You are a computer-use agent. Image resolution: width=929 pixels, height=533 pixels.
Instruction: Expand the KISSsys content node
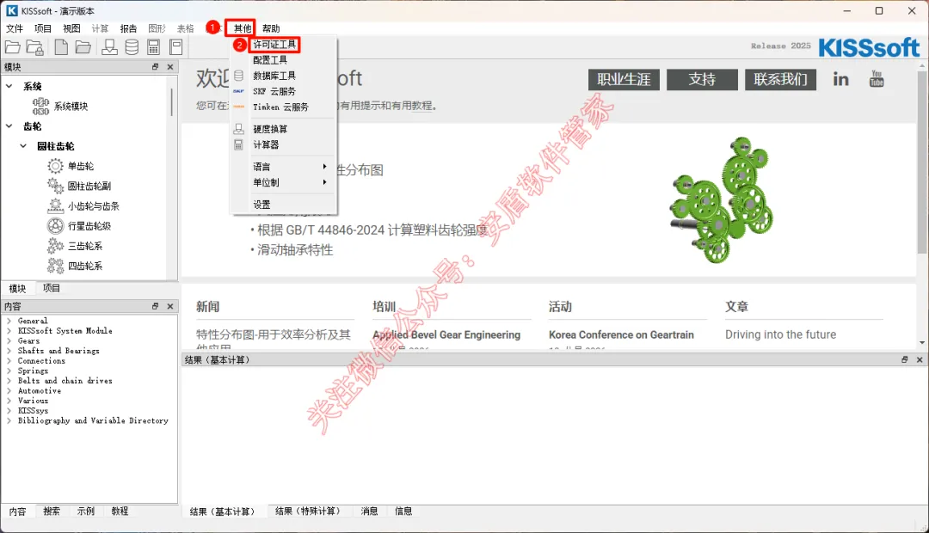click(x=9, y=410)
